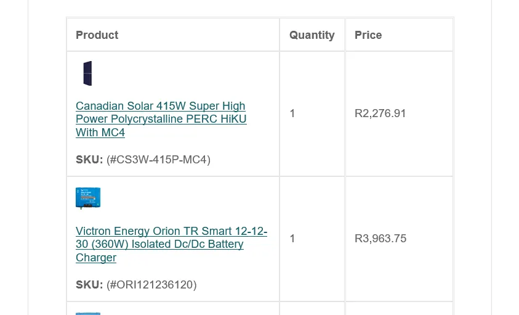Click the Quantity column header
Screen dimensions: 519x315
click(x=312, y=35)
